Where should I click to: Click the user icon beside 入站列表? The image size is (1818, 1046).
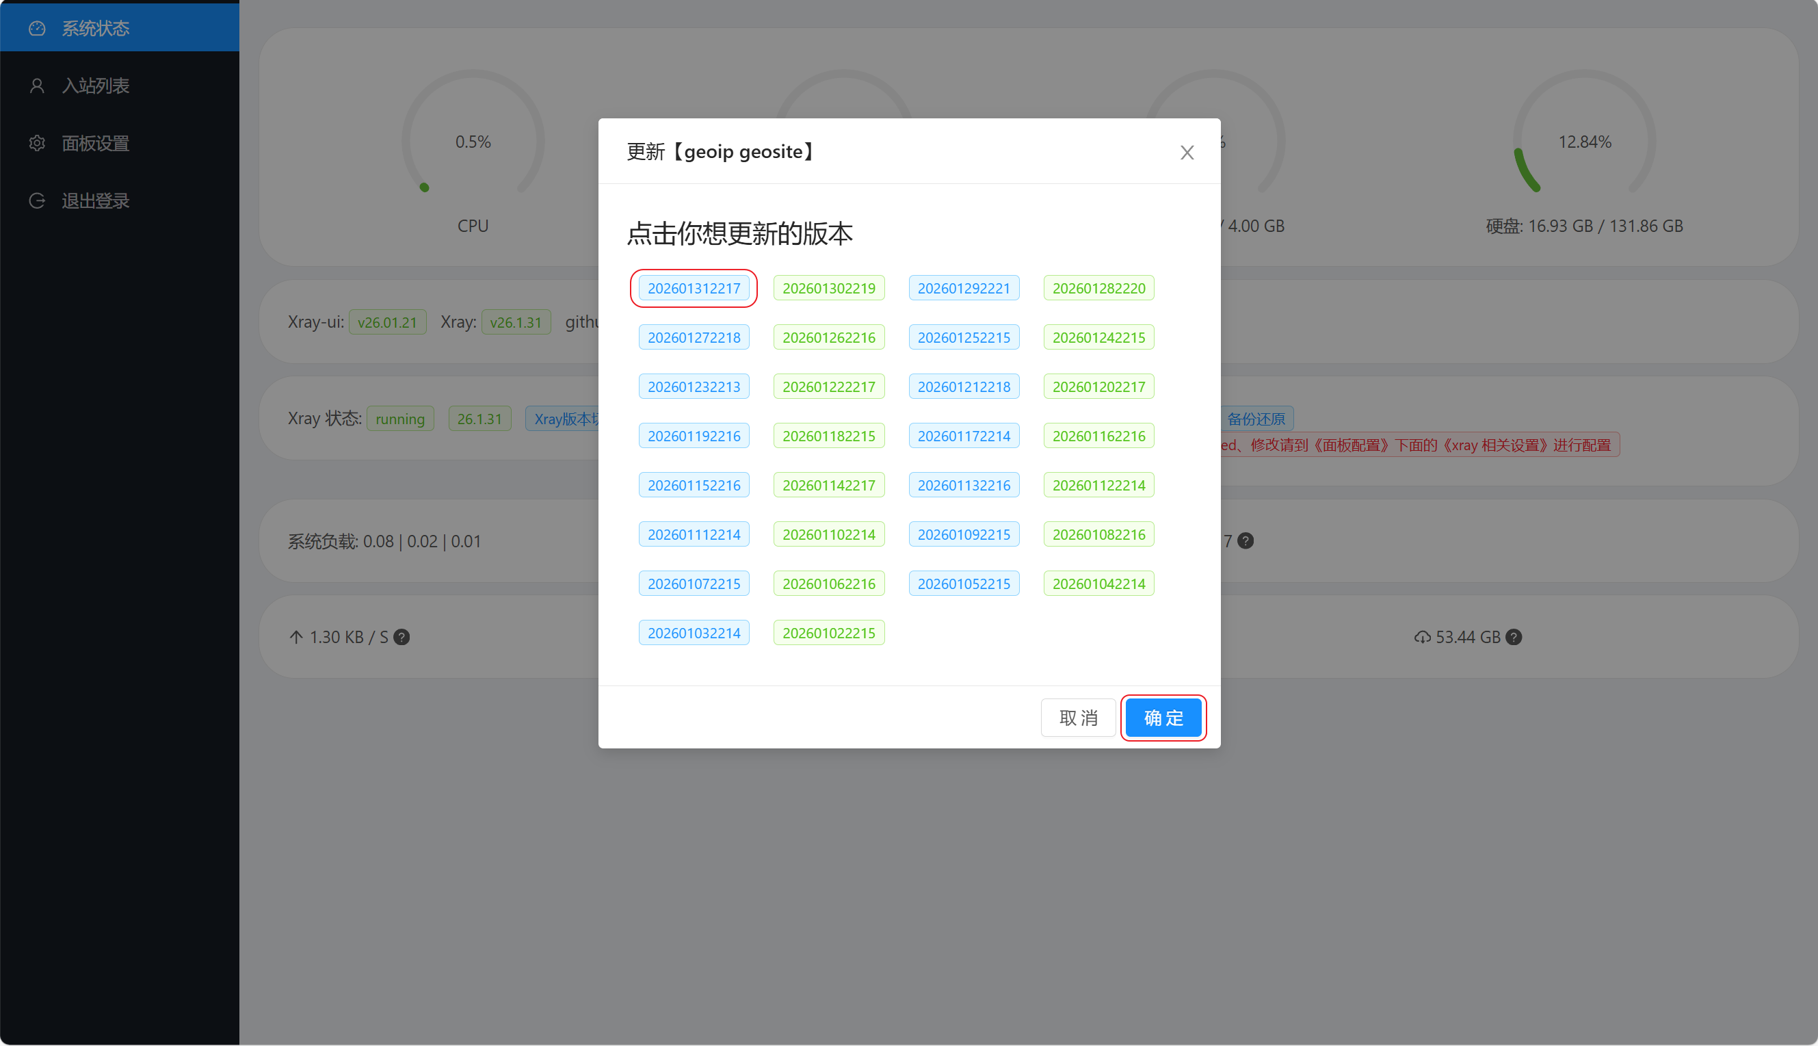38,86
